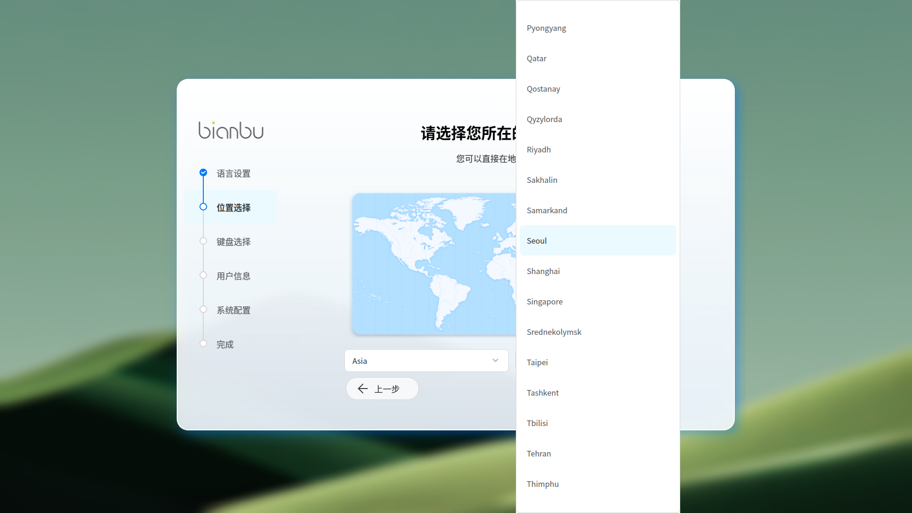The image size is (912, 513).
Task: Select Qatar in the timezone list
Action: [x=536, y=58]
